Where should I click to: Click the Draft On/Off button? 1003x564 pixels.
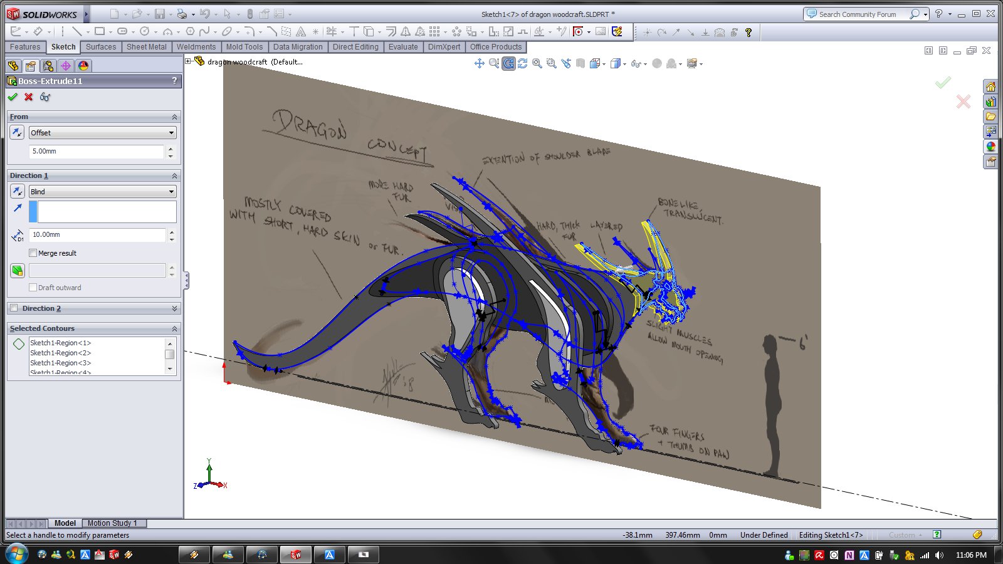[18, 271]
